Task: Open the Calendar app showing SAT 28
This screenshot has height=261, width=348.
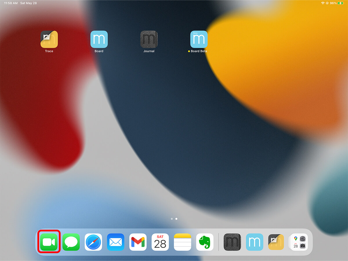Action: coord(160,242)
